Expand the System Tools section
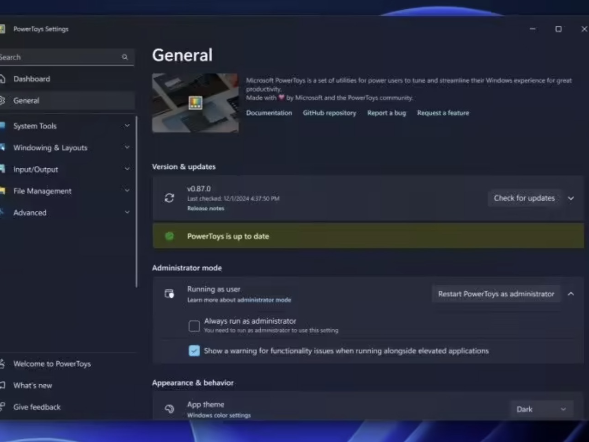The height and width of the screenshot is (442, 589). (x=127, y=126)
